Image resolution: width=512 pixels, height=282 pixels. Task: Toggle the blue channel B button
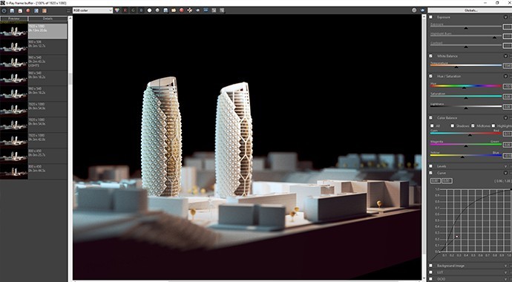tap(141, 10)
